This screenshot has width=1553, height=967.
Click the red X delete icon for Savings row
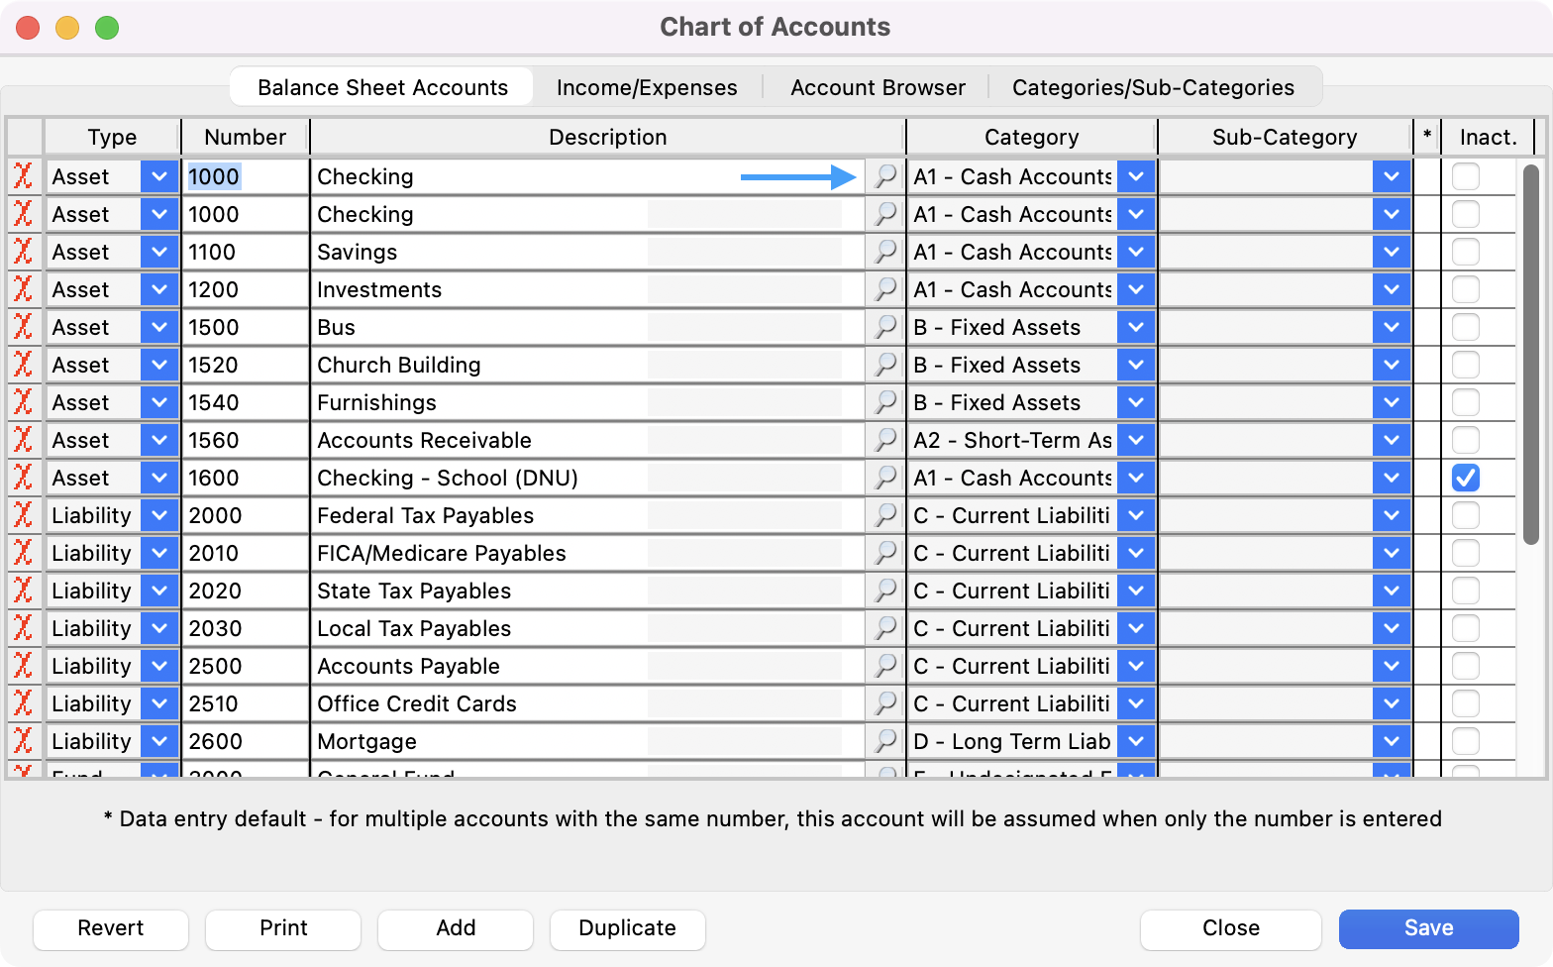point(23,252)
